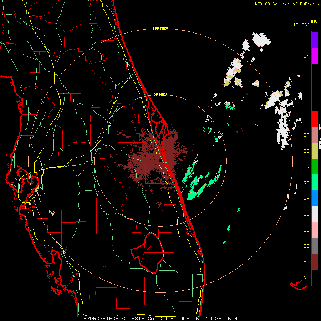This screenshot has width=321, height=321.
Task: Click the UK magenta legend swatch
Action: coord(315,56)
